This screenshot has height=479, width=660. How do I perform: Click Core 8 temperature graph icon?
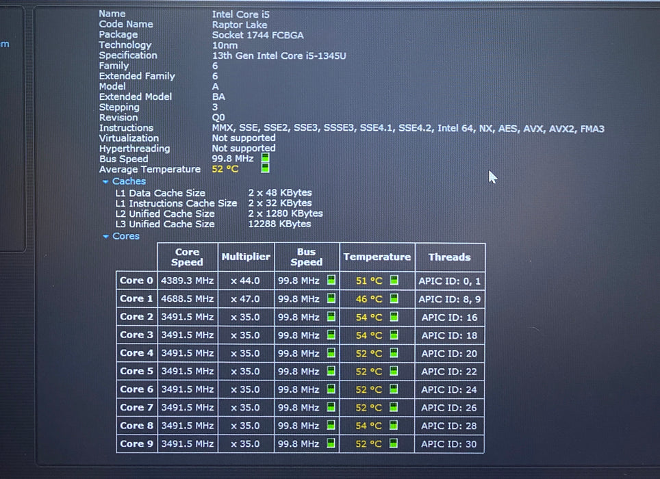(x=394, y=425)
